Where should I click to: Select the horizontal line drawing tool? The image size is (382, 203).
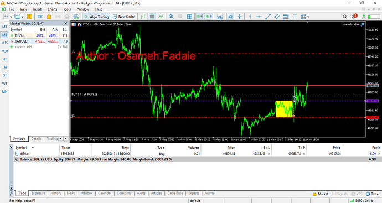pyautogui.click(x=259, y=17)
